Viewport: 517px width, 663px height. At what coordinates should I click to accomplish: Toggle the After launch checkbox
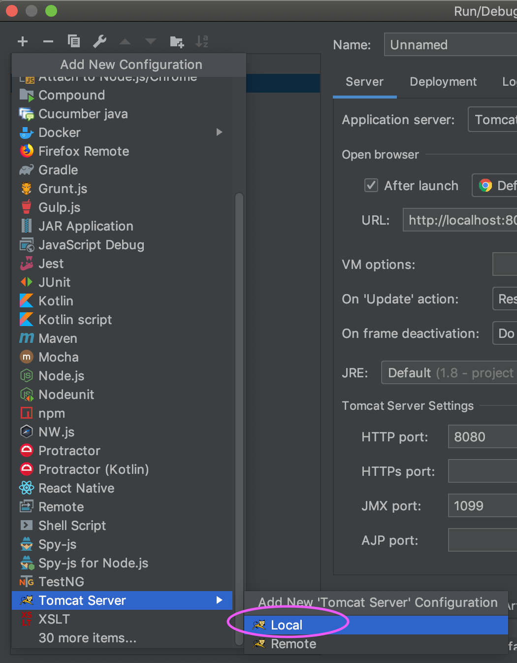pos(371,186)
